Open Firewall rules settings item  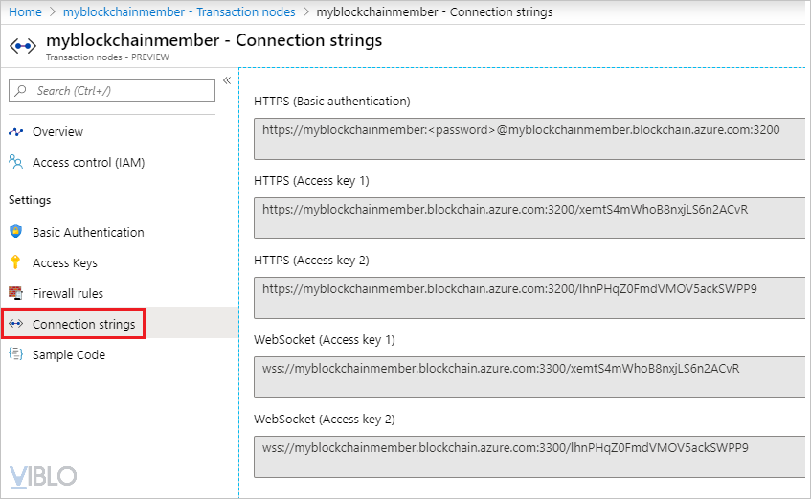(68, 293)
